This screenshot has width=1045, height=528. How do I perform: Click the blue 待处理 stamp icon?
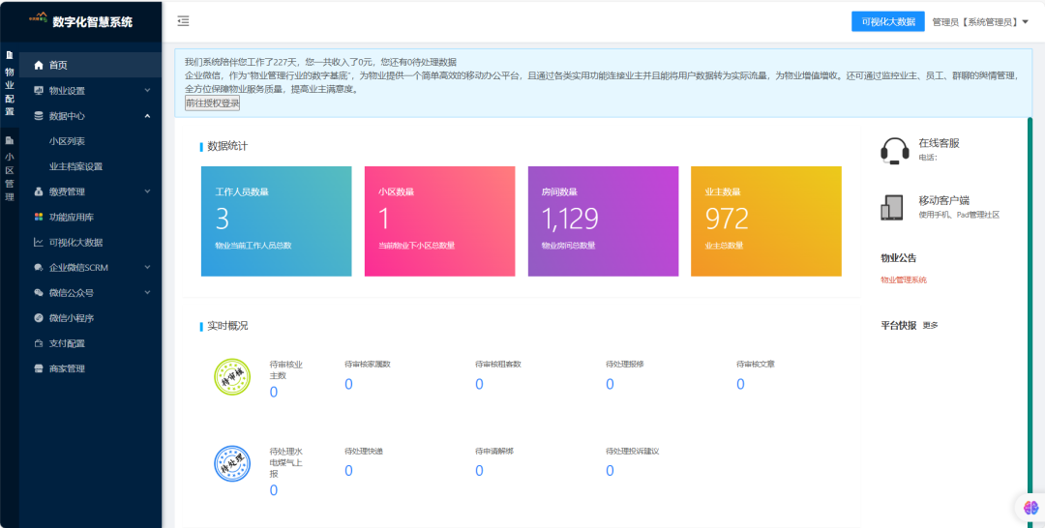232,464
